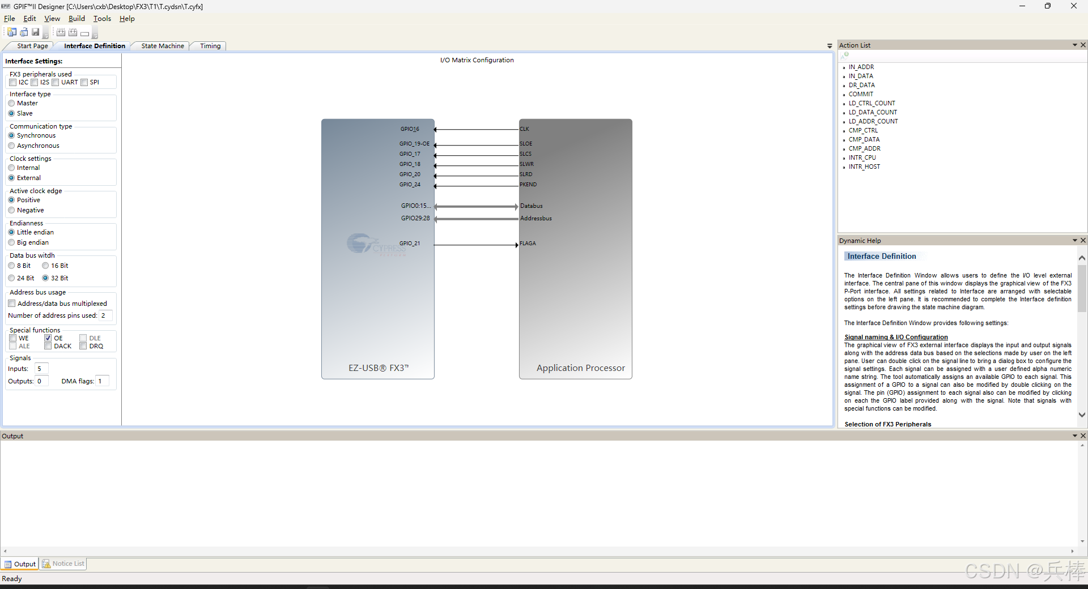
Task: Select INTR_HOST in the Action List
Action: [x=864, y=167]
